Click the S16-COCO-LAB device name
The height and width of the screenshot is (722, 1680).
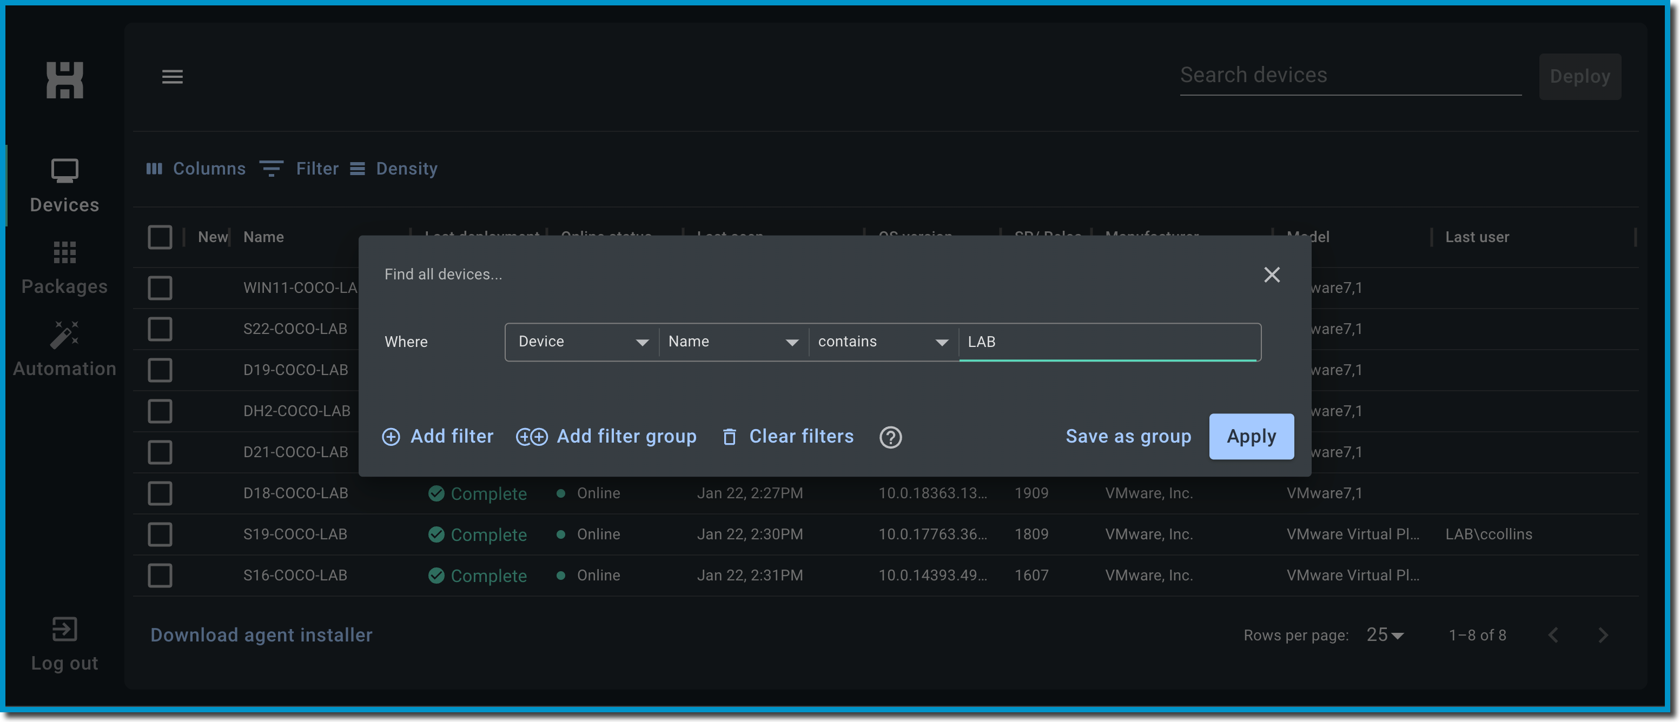pos(295,576)
